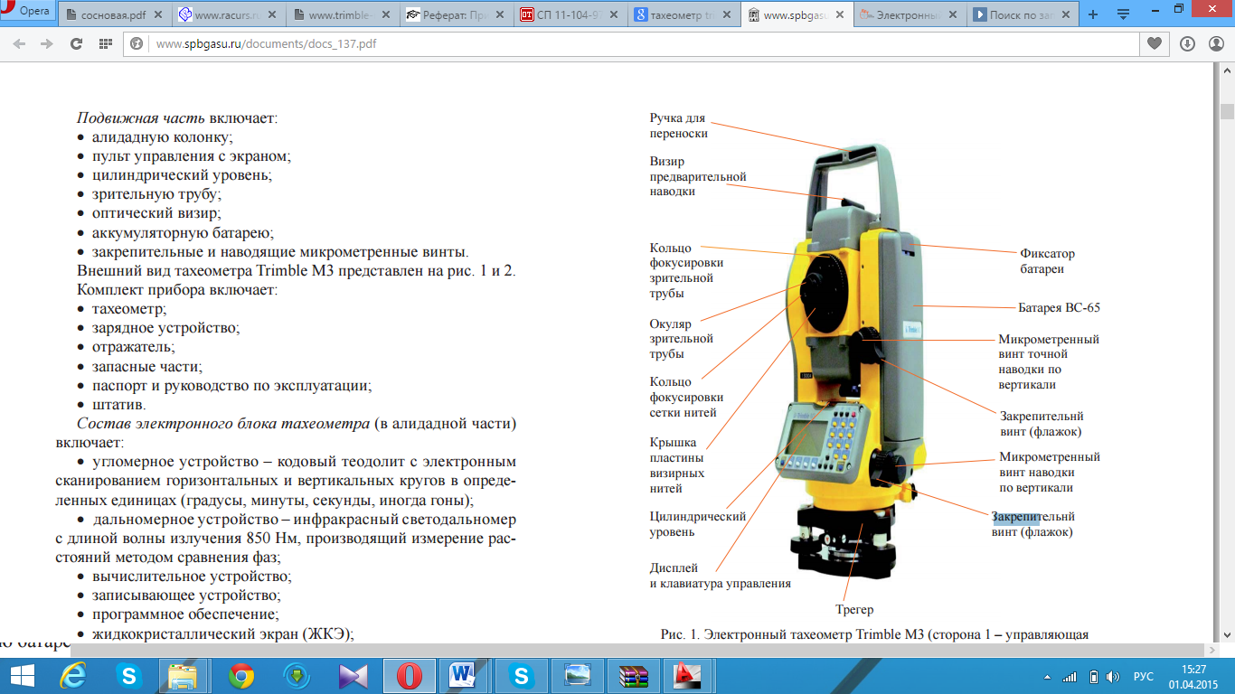Open second Skype icon next to Word
1235x694 pixels.
[x=521, y=676]
